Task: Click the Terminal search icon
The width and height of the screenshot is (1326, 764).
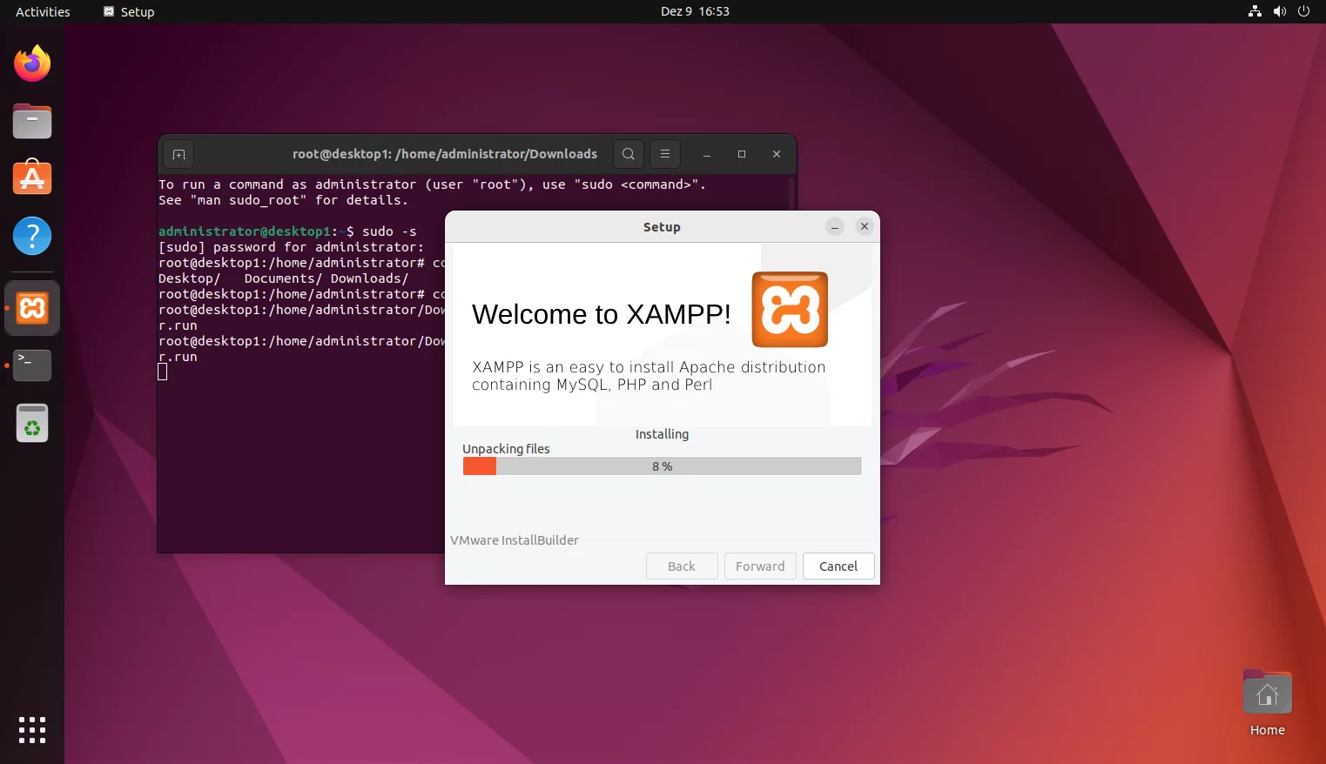Action: pos(628,154)
